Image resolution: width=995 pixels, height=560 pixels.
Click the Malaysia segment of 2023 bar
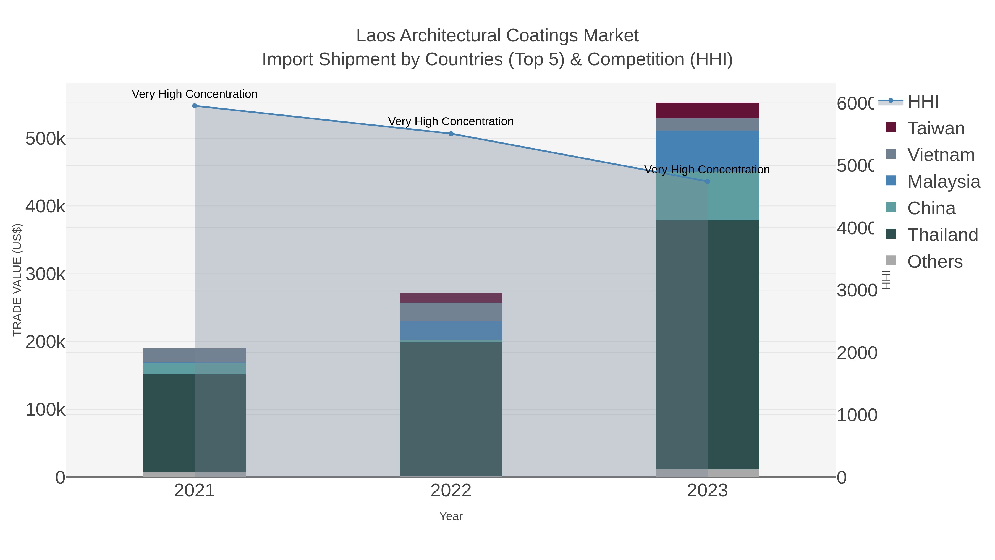point(707,151)
